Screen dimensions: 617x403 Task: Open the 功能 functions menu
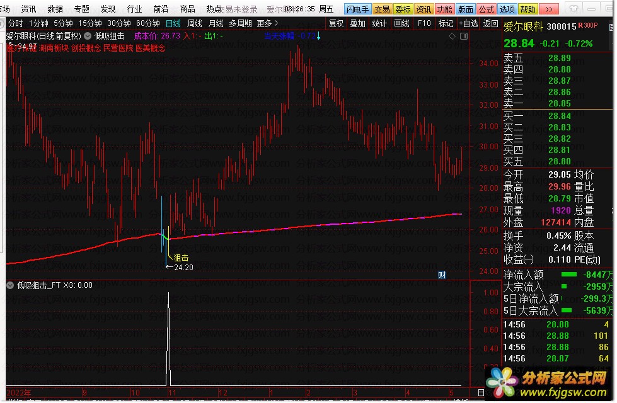[x=445, y=9]
